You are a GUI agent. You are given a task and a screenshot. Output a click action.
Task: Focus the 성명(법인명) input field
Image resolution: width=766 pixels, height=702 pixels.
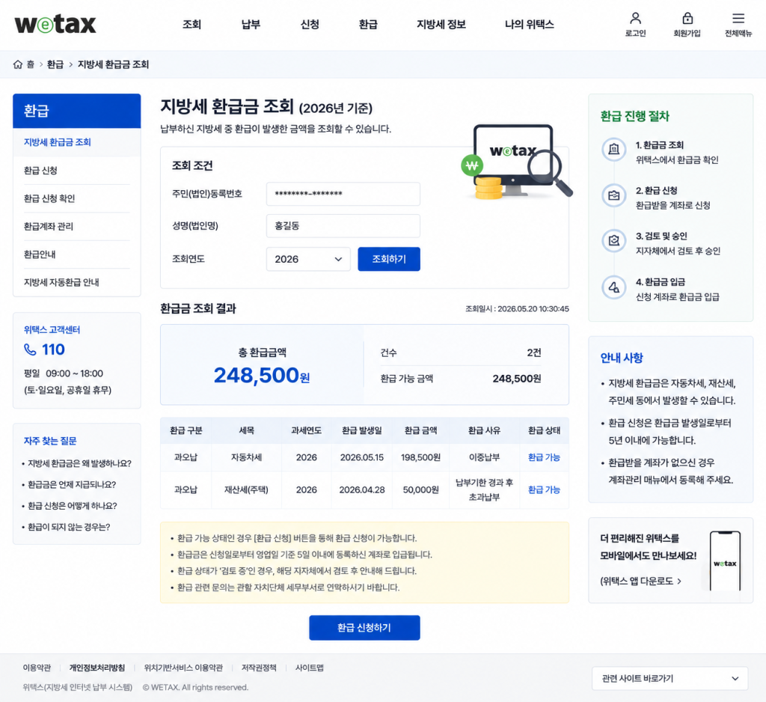343,226
